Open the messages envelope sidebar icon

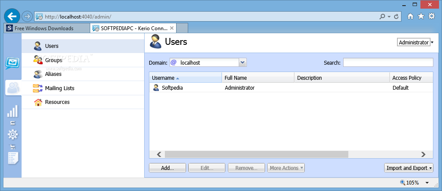point(13,63)
